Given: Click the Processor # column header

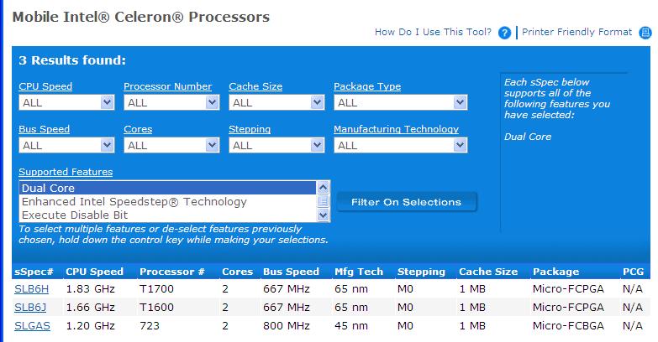Looking at the screenshot, I should (172, 272).
